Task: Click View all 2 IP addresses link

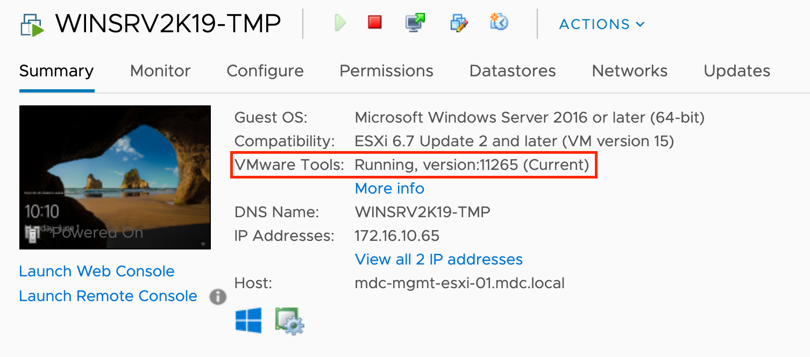Action: click(439, 259)
